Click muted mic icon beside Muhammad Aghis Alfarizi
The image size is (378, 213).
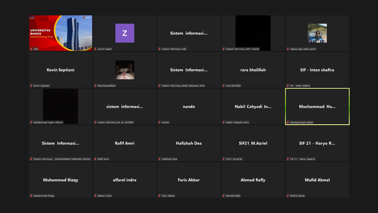[31, 122]
